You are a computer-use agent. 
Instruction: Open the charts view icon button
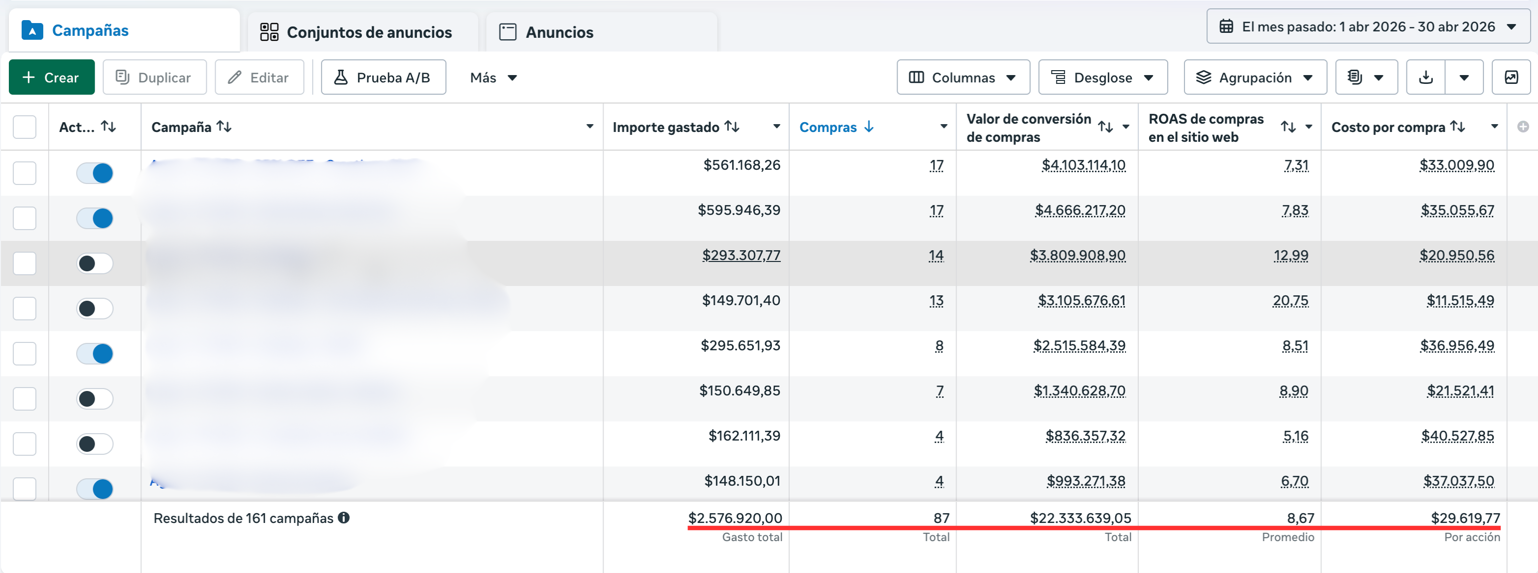(x=1511, y=78)
